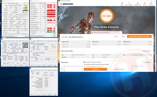Go to the Stress Tests icon
The width and height of the screenshot is (157, 97).
click(138, 3)
